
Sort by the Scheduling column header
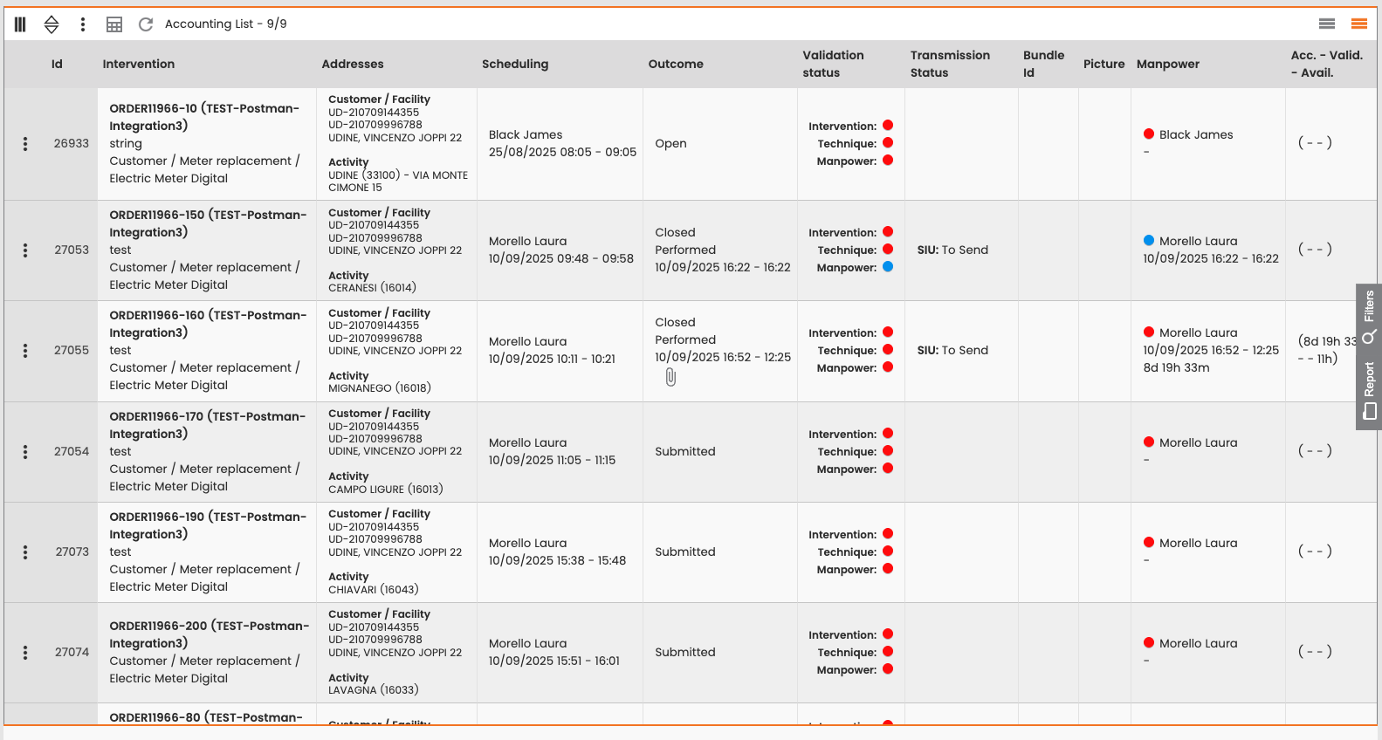point(515,65)
